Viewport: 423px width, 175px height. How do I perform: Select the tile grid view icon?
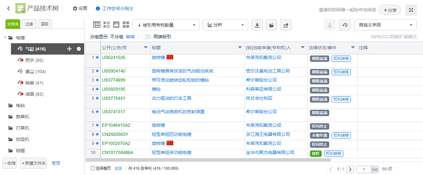point(126,25)
